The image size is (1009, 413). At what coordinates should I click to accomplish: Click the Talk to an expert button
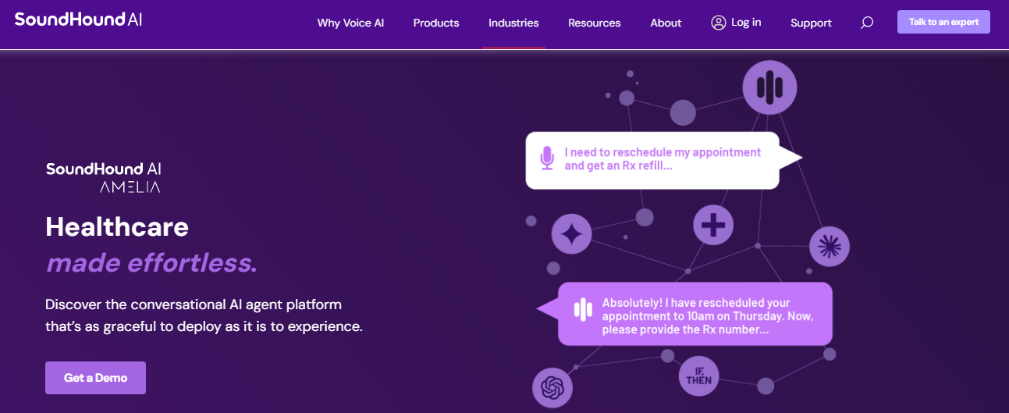click(943, 22)
